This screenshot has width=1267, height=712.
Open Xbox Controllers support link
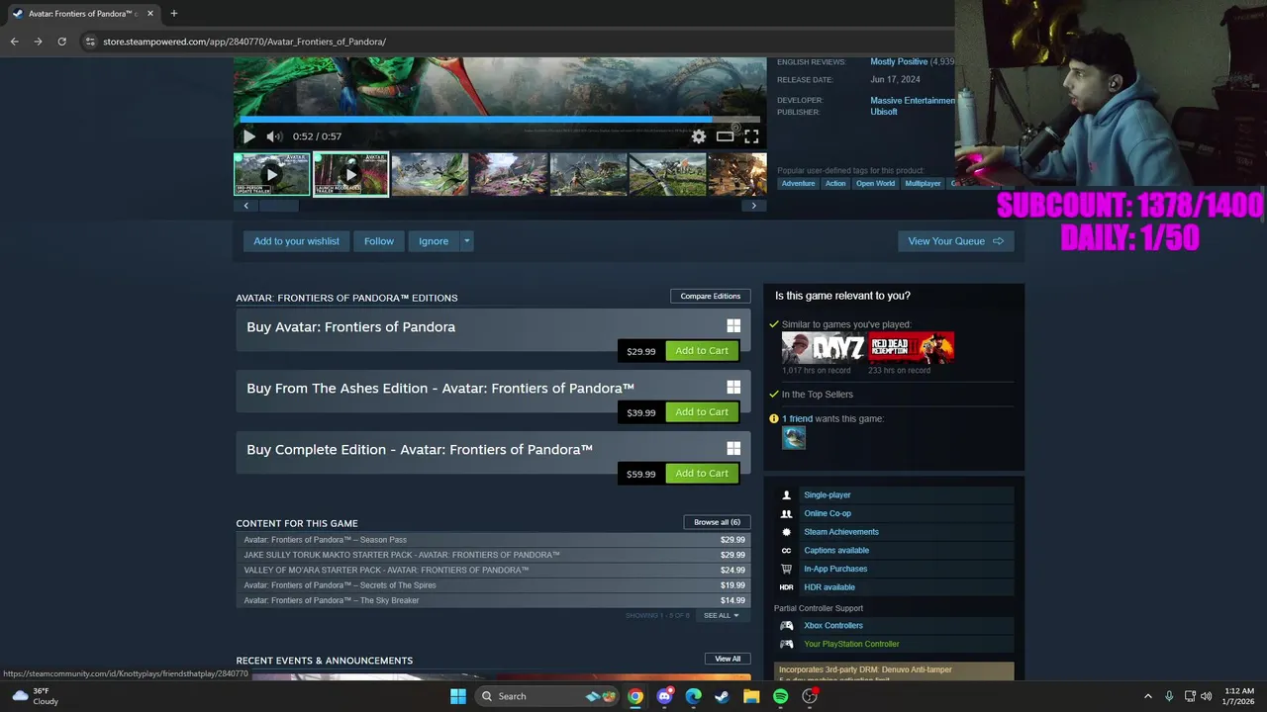click(x=833, y=625)
